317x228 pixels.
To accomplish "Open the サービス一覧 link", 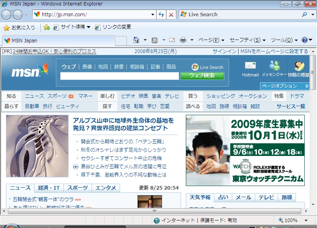I will tap(291, 106).
